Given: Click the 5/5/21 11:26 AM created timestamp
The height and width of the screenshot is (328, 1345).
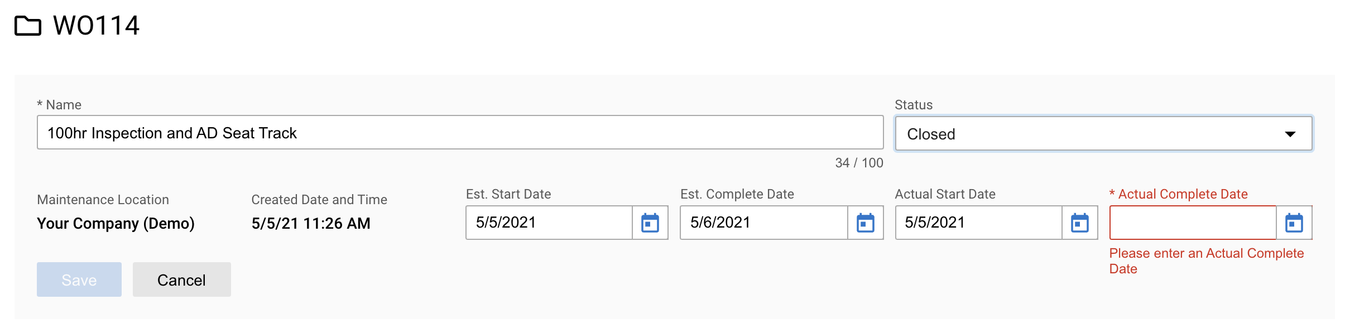Looking at the screenshot, I should click(311, 223).
